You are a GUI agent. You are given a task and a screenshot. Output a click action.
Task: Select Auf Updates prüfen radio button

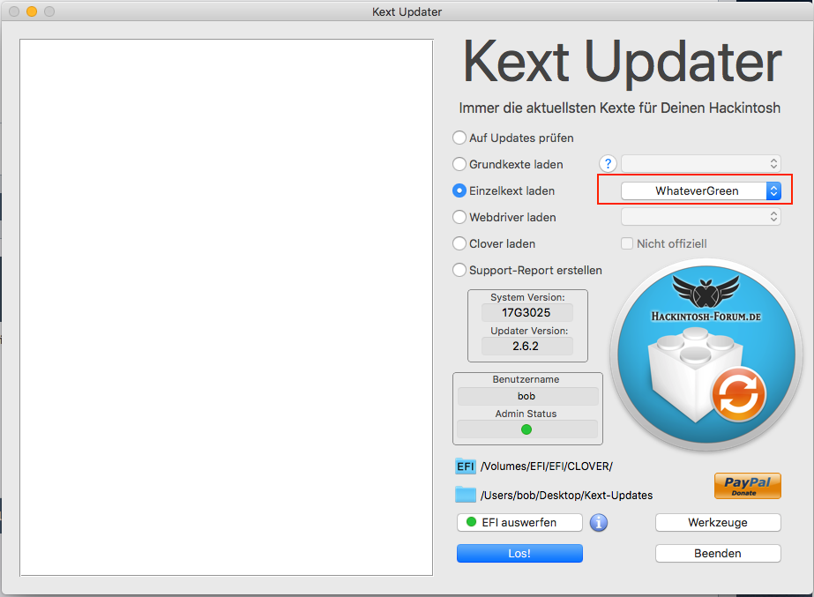point(459,138)
